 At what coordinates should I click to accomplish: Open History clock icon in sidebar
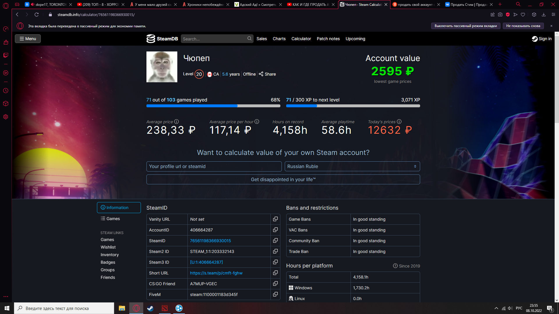point(6,91)
